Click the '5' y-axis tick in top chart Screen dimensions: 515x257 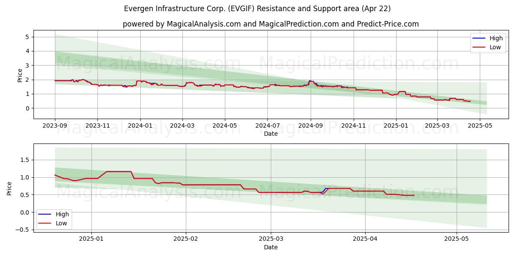(27, 37)
